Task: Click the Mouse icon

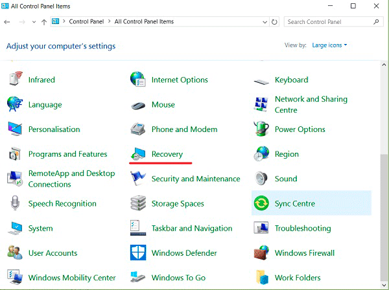Action: [x=138, y=106]
